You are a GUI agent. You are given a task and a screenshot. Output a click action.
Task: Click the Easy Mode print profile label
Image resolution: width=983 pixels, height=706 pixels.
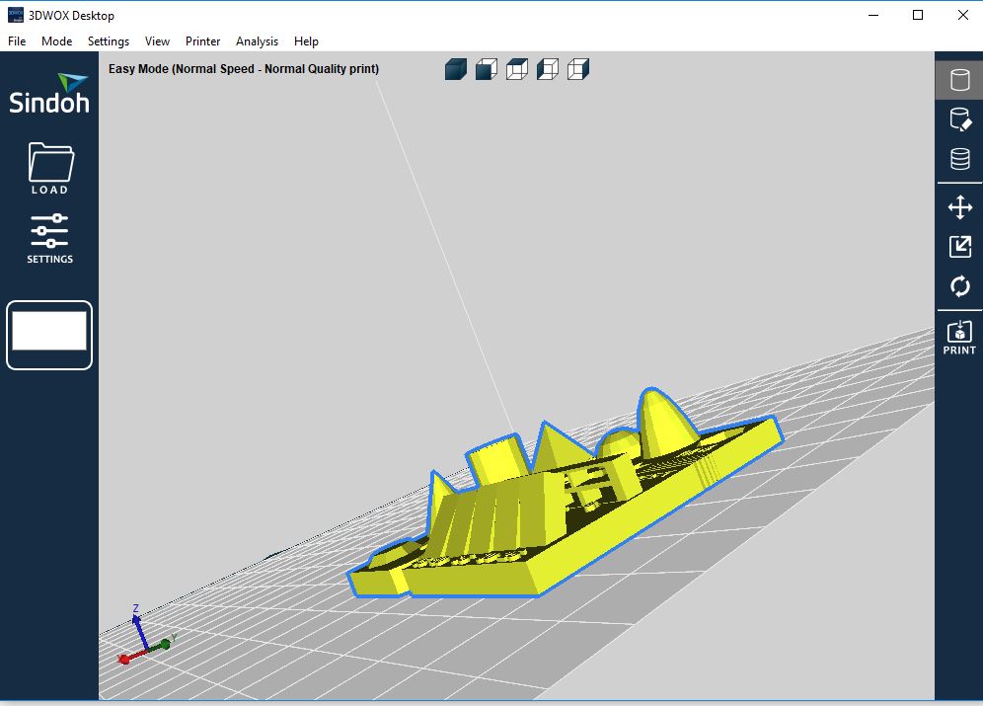(x=243, y=69)
